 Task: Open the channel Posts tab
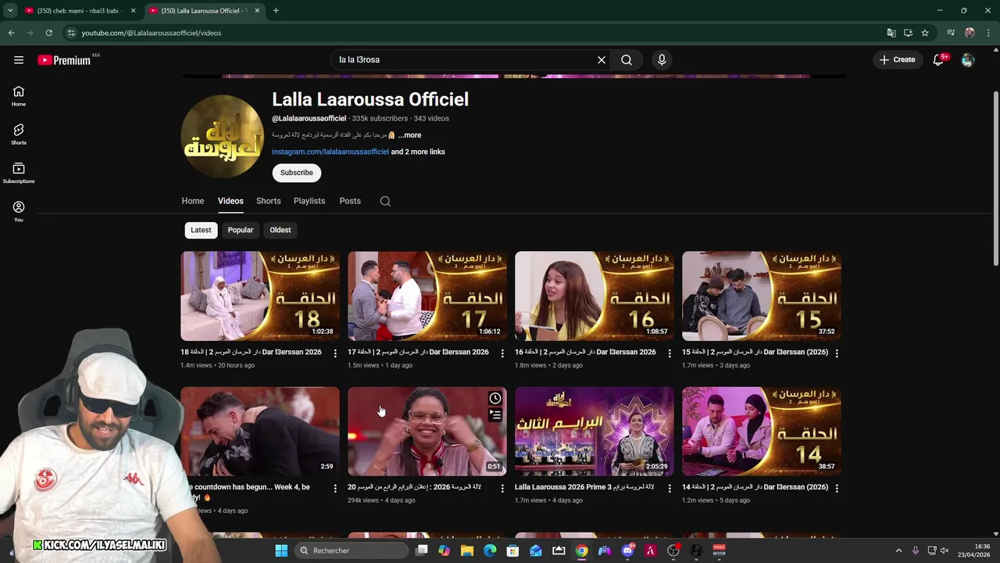click(x=350, y=201)
